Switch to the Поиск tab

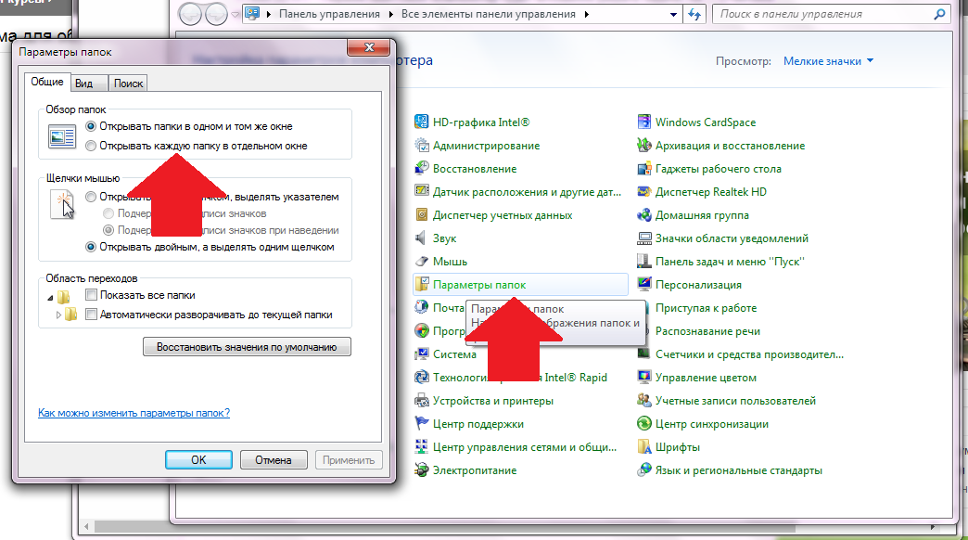coord(128,84)
